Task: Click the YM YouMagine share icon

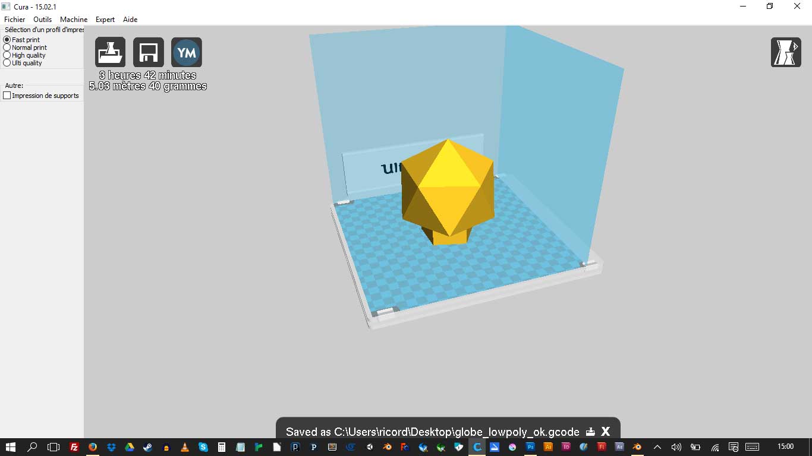Action: [187, 52]
